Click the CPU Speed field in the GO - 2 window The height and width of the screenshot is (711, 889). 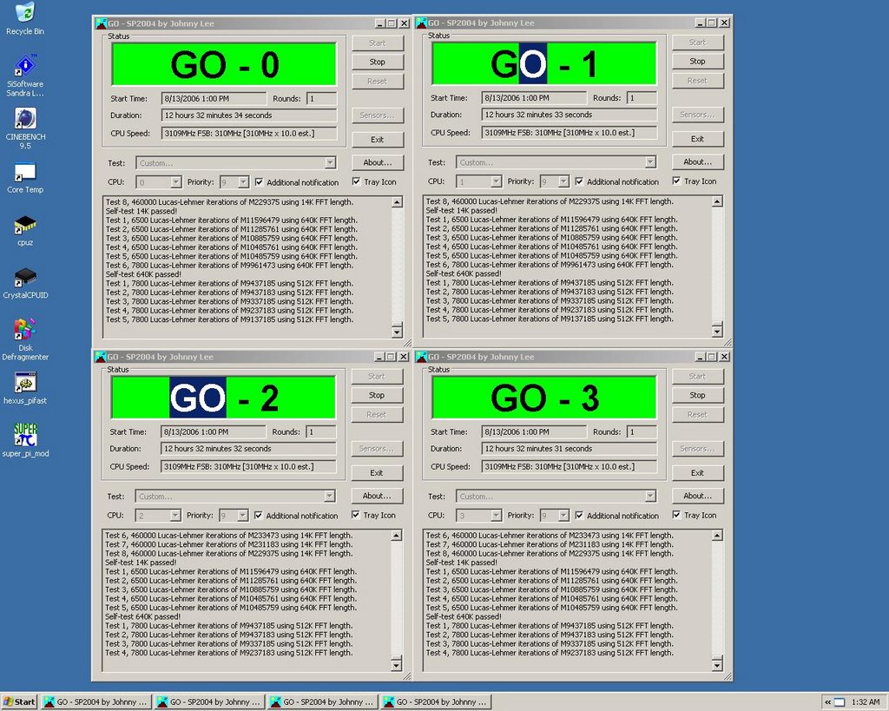tap(248, 467)
